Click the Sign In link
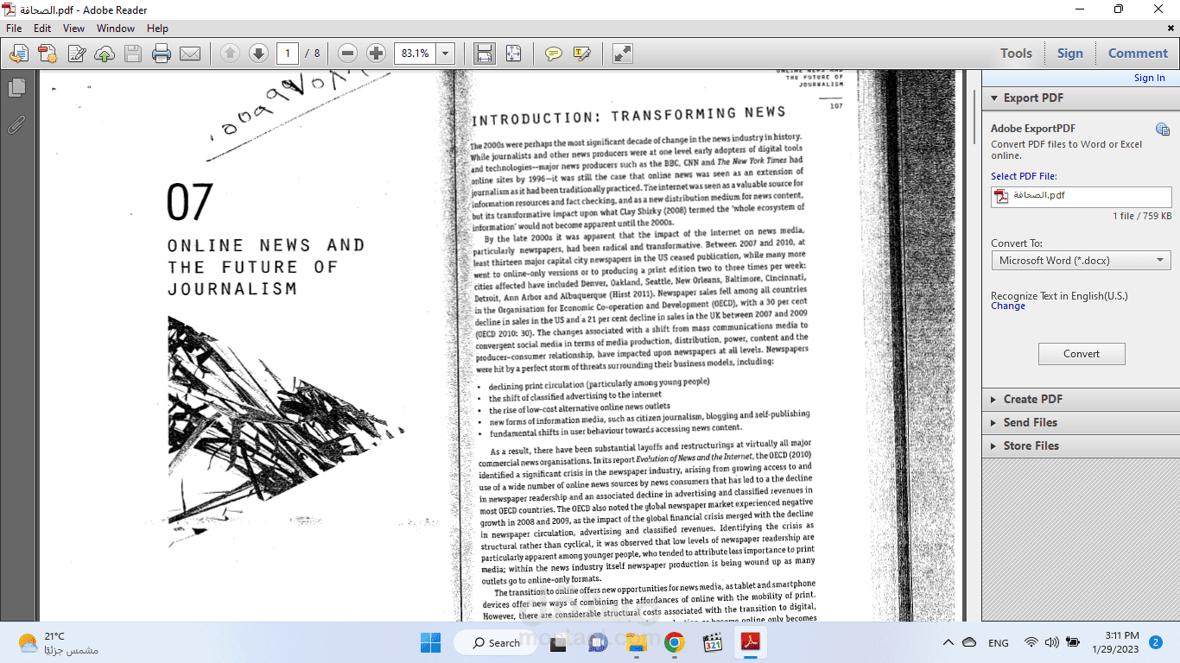The width and height of the screenshot is (1180, 663). [1149, 78]
